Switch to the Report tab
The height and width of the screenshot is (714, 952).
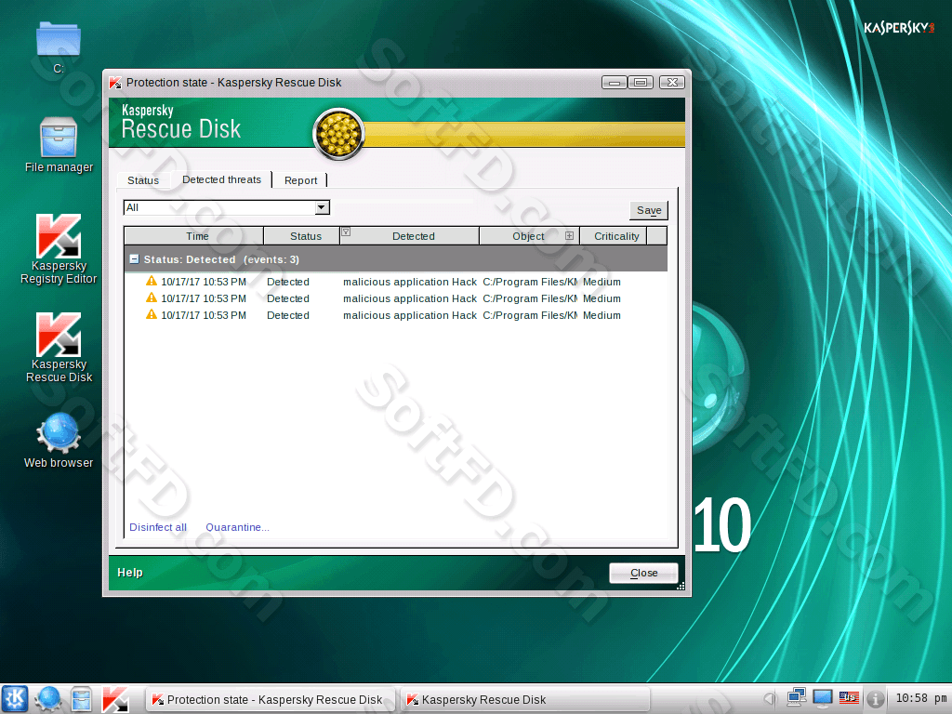[x=300, y=180]
